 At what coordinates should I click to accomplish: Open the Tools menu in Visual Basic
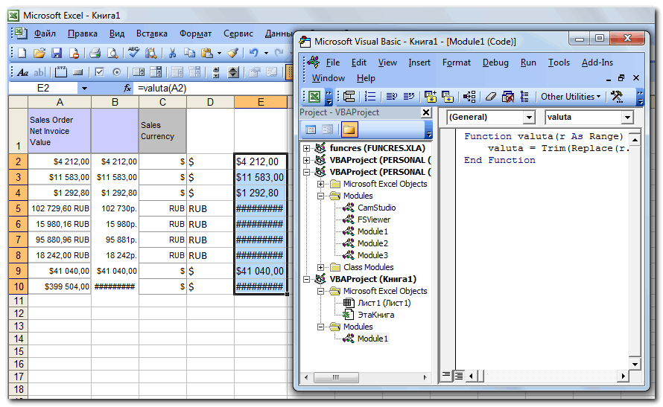559,63
